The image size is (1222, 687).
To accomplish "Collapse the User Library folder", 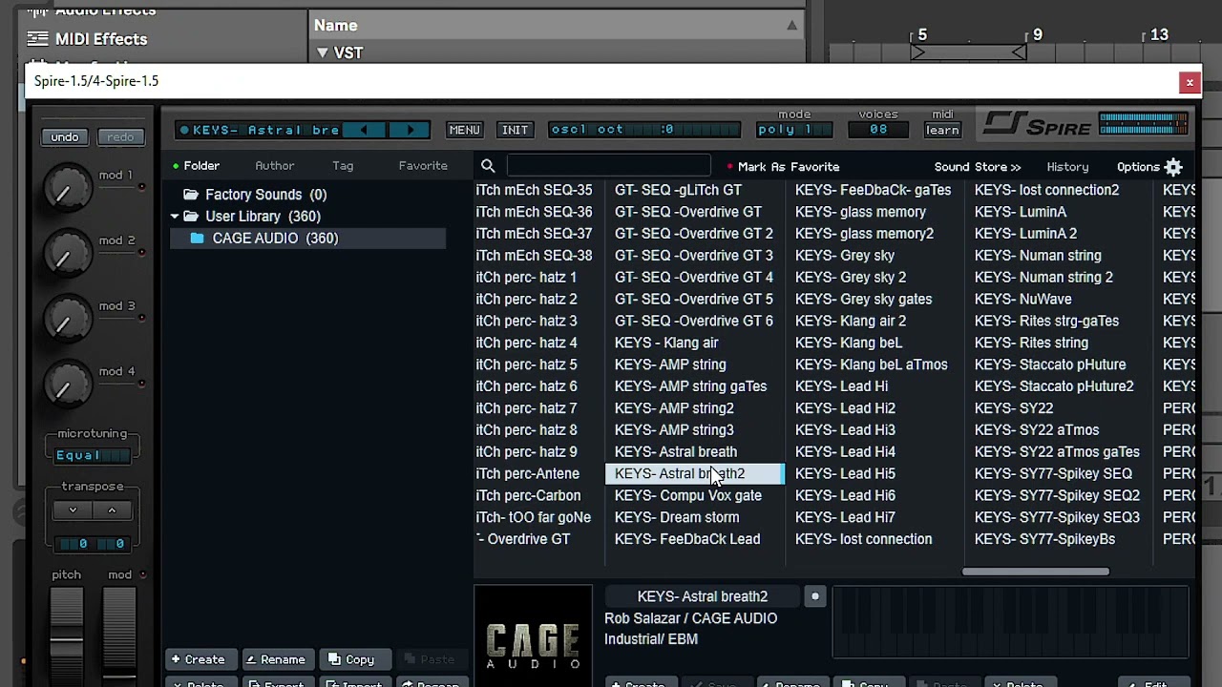I will [175, 217].
